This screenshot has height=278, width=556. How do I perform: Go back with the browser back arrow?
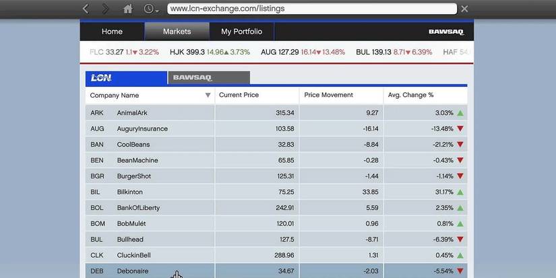86,9
